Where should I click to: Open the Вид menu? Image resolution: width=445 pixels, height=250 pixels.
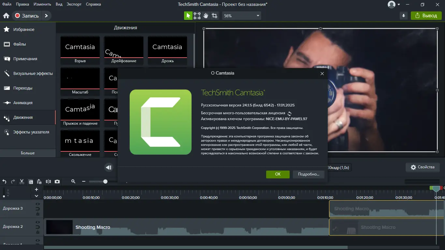59,4
